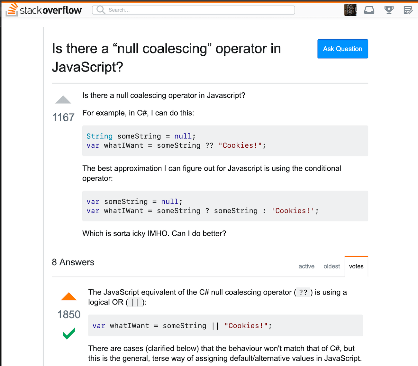Switch to the active answers tab
This screenshot has height=366, width=418.
[306, 266]
